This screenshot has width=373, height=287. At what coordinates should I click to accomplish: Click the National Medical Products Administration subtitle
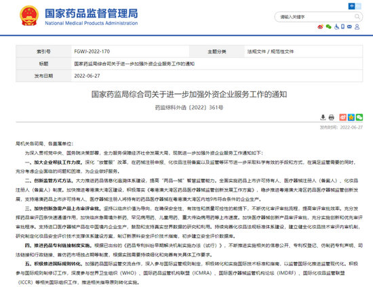tap(92, 23)
